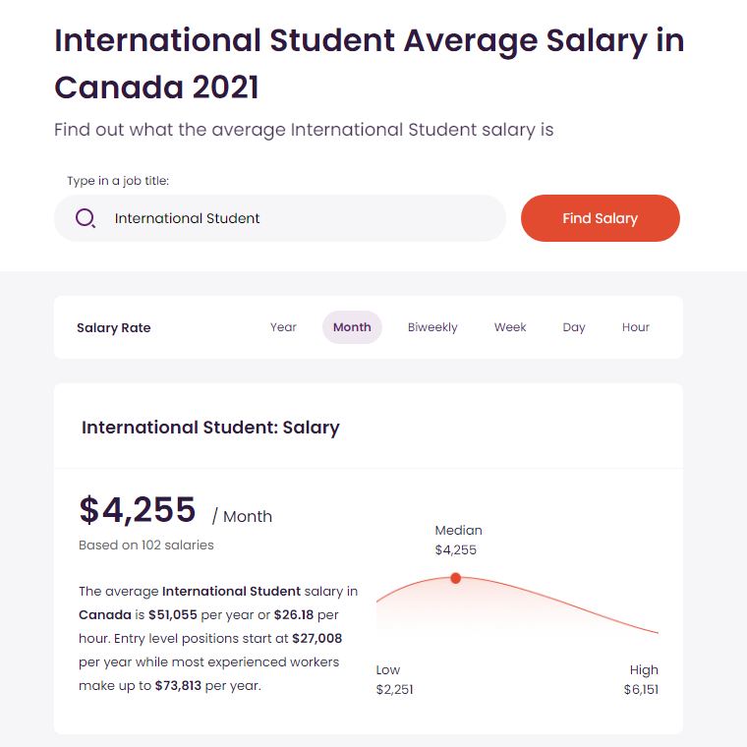The width and height of the screenshot is (747, 747).
Task: Focus the job title input field
Action: tap(280, 218)
